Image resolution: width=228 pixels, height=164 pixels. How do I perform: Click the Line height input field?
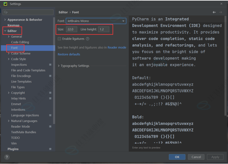(x=104, y=29)
